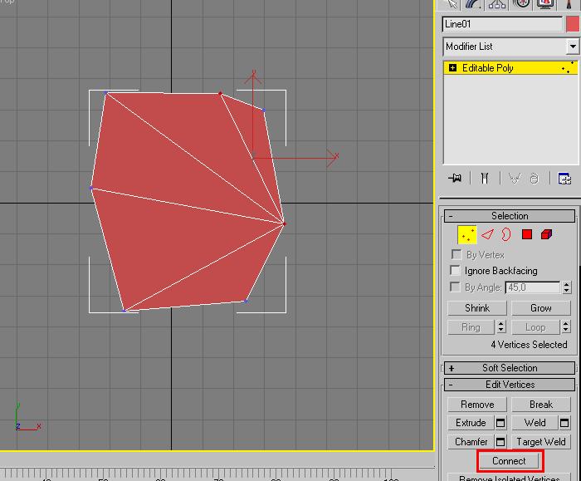The width and height of the screenshot is (581, 481).
Task: Switch to the Create command panel tab
Action: (450, 4)
